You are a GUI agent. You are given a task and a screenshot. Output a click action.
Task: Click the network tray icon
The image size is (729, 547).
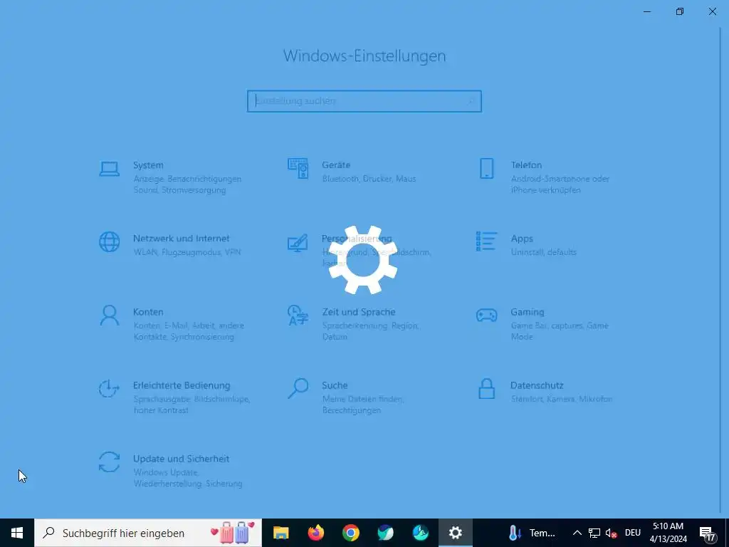[x=594, y=533]
